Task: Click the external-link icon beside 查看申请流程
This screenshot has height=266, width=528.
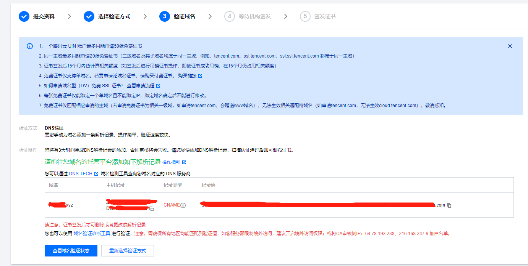Action: point(158,86)
